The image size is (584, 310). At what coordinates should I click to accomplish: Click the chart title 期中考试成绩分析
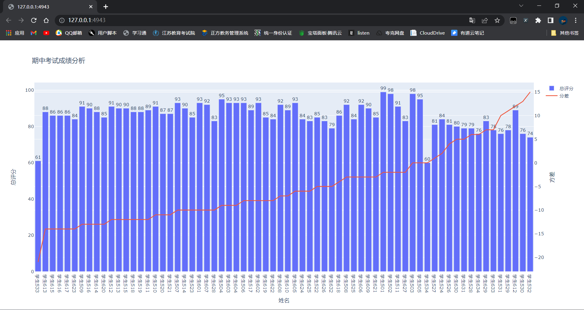(x=58, y=61)
